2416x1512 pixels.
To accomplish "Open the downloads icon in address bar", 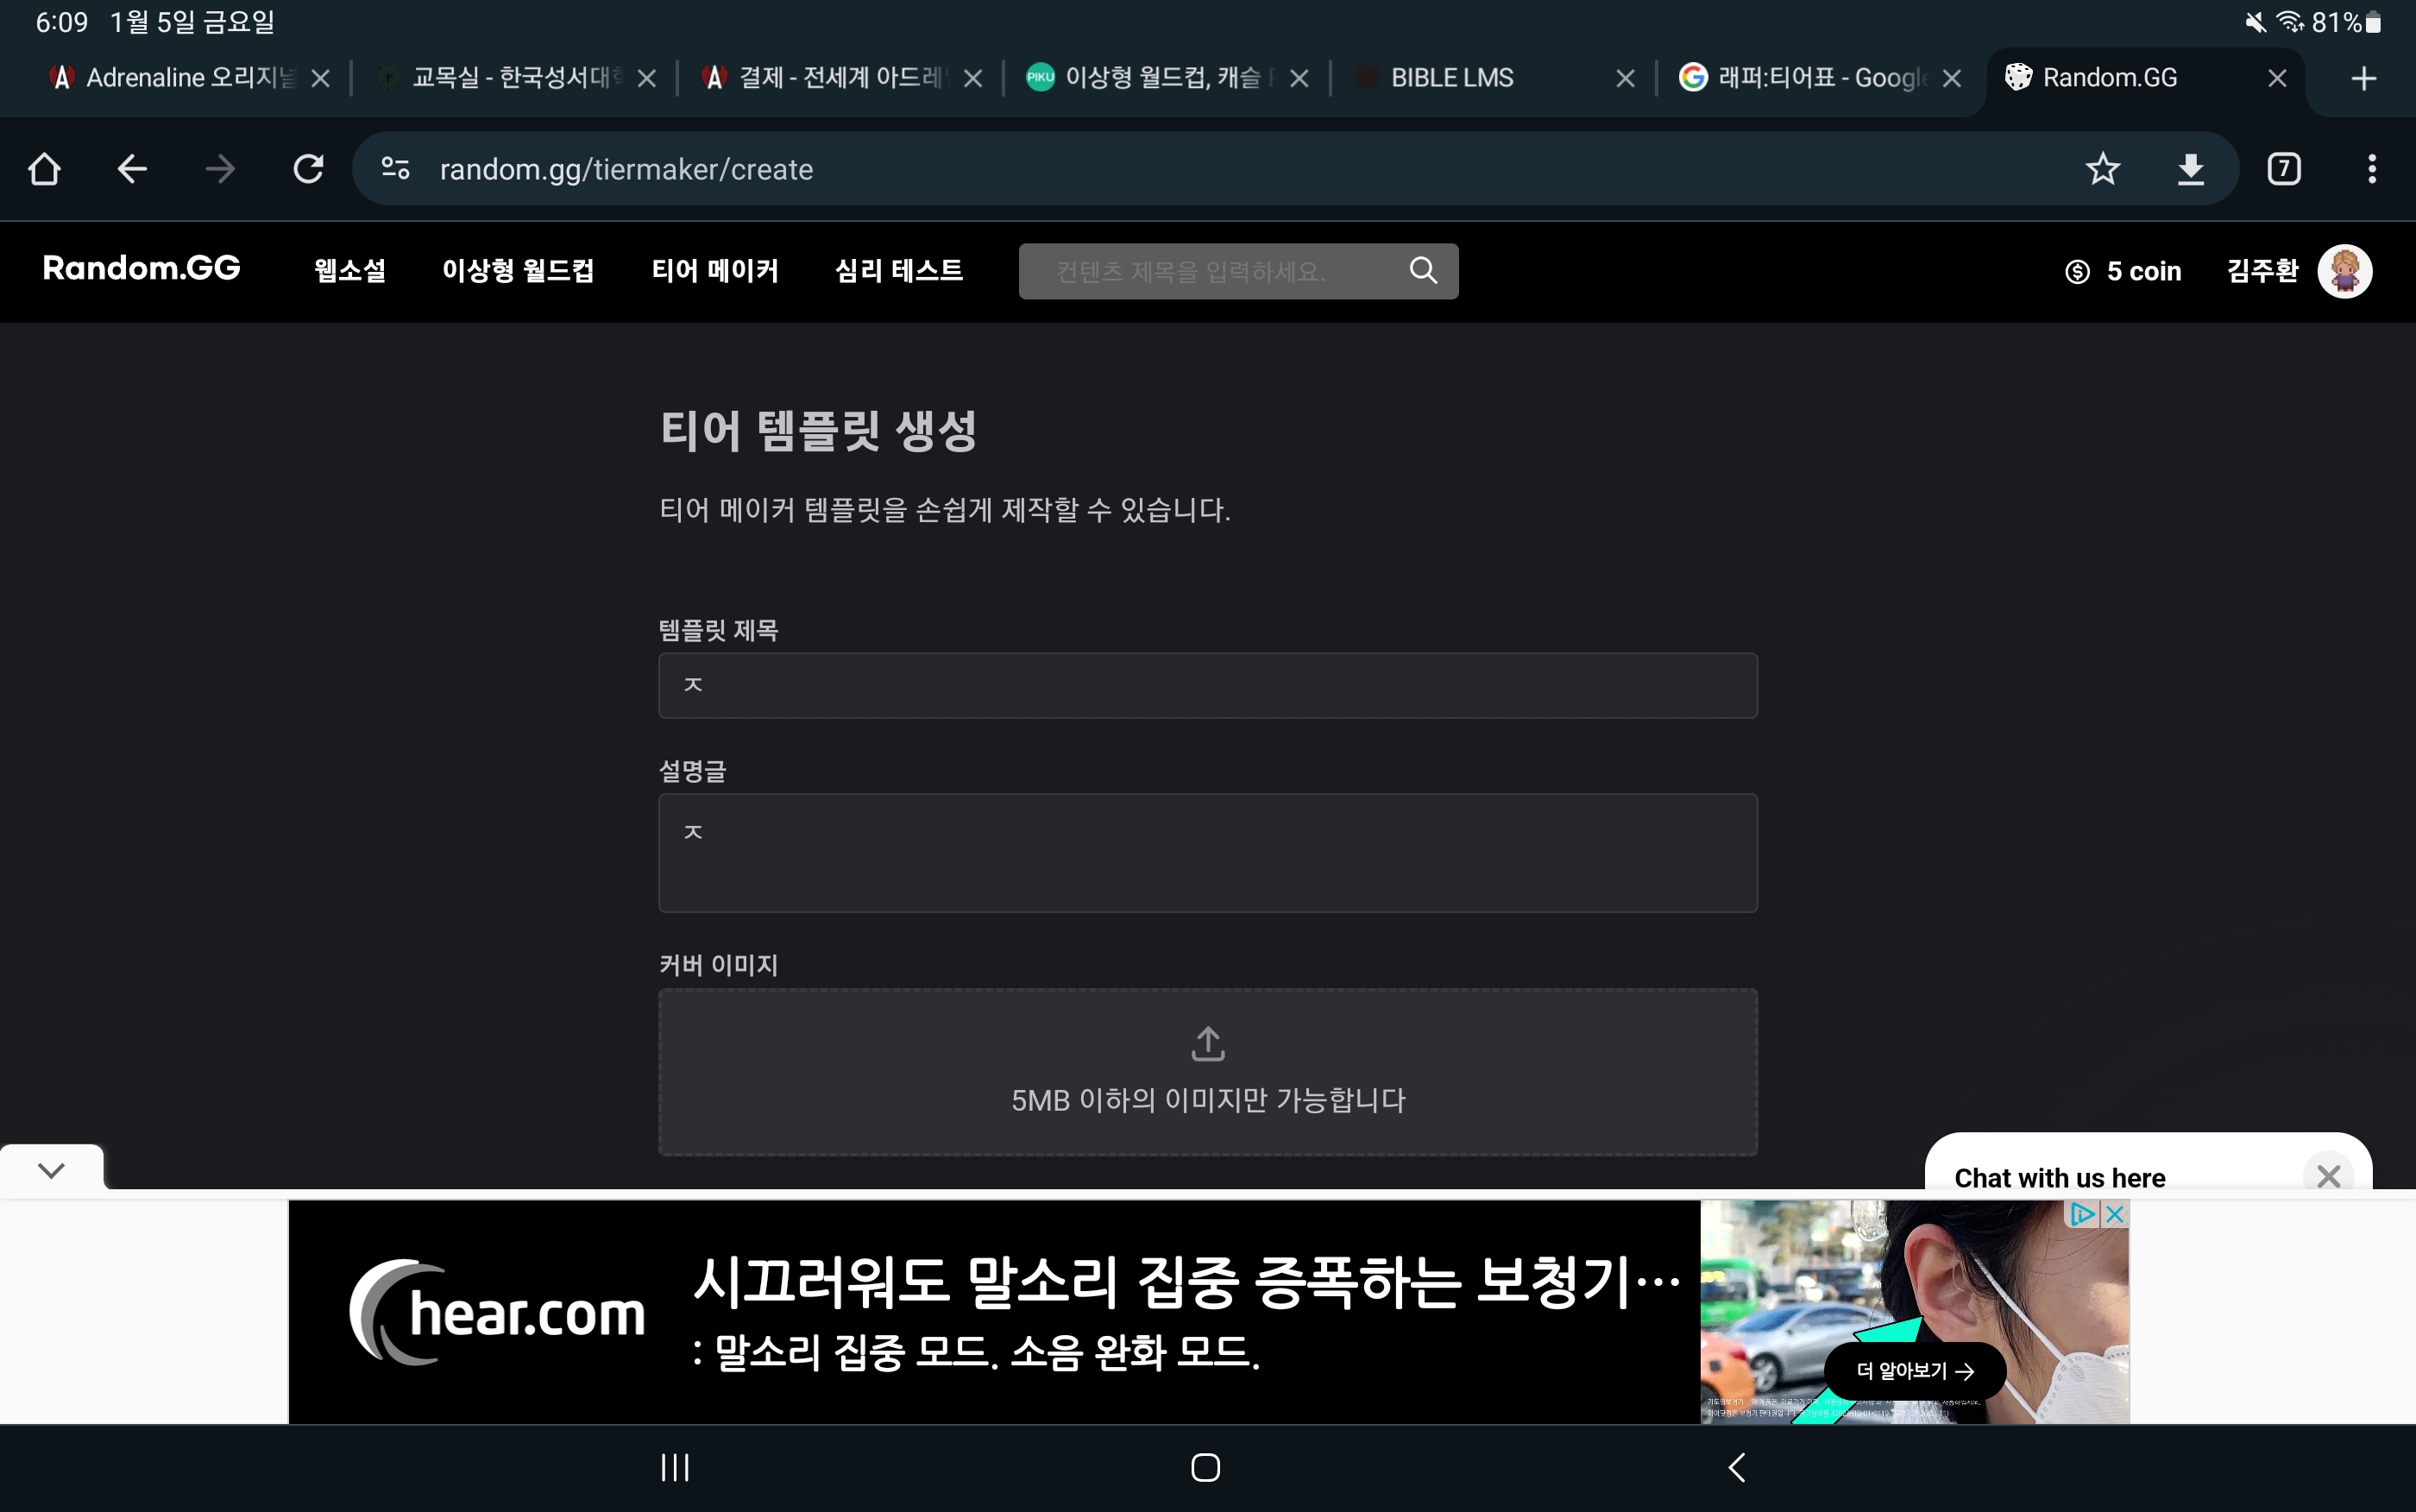I will [2190, 169].
